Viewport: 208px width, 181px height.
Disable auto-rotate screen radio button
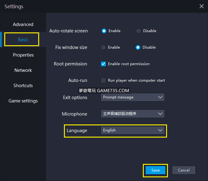[x=139, y=31]
